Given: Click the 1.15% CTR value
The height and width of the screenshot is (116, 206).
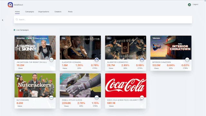Looking at the screenshot, I should point(95,103).
